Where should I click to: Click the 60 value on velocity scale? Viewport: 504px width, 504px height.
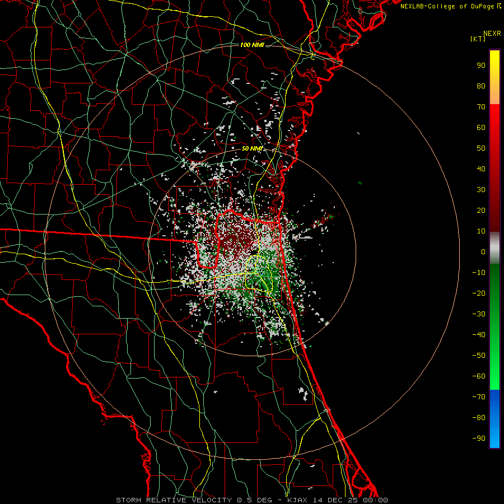481,128
